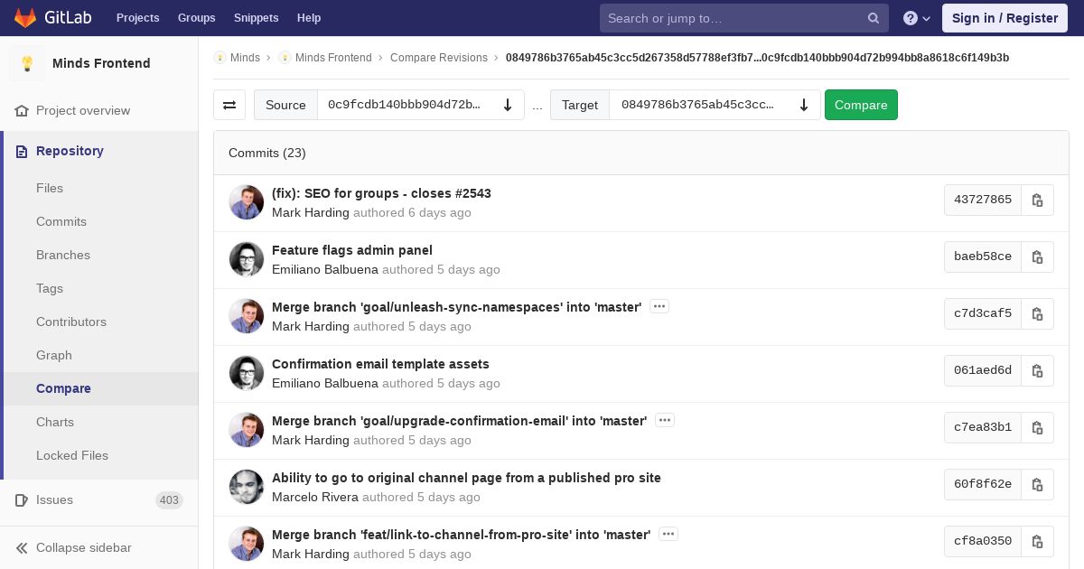
Task: Expand commit message for unleash-sync-namespaces merge
Action: 659,306
